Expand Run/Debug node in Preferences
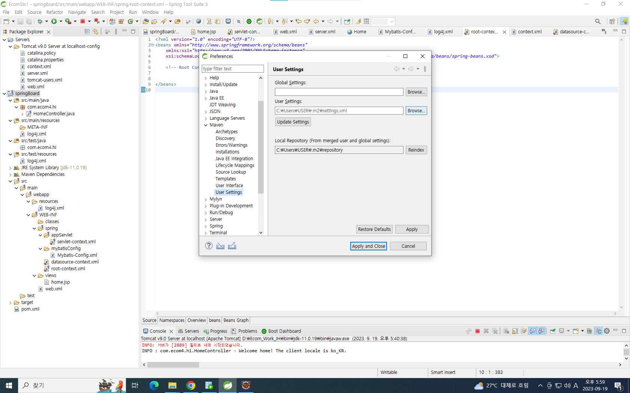Image resolution: width=630 pixels, height=393 pixels. [x=205, y=213]
